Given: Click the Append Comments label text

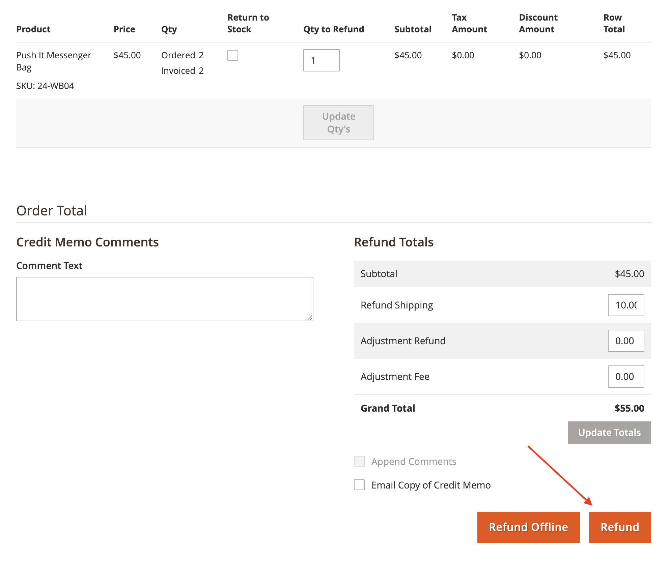Looking at the screenshot, I should point(414,462).
